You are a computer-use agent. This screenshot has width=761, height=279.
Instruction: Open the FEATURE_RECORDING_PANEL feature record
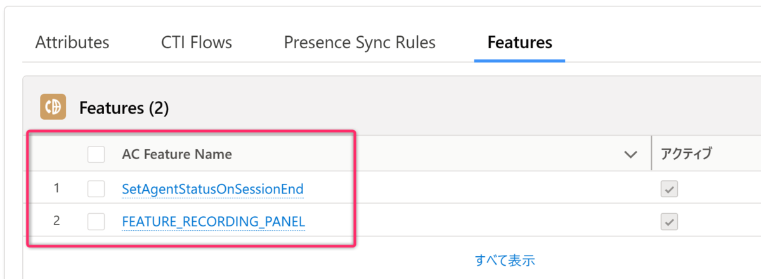tap(213, 222)
